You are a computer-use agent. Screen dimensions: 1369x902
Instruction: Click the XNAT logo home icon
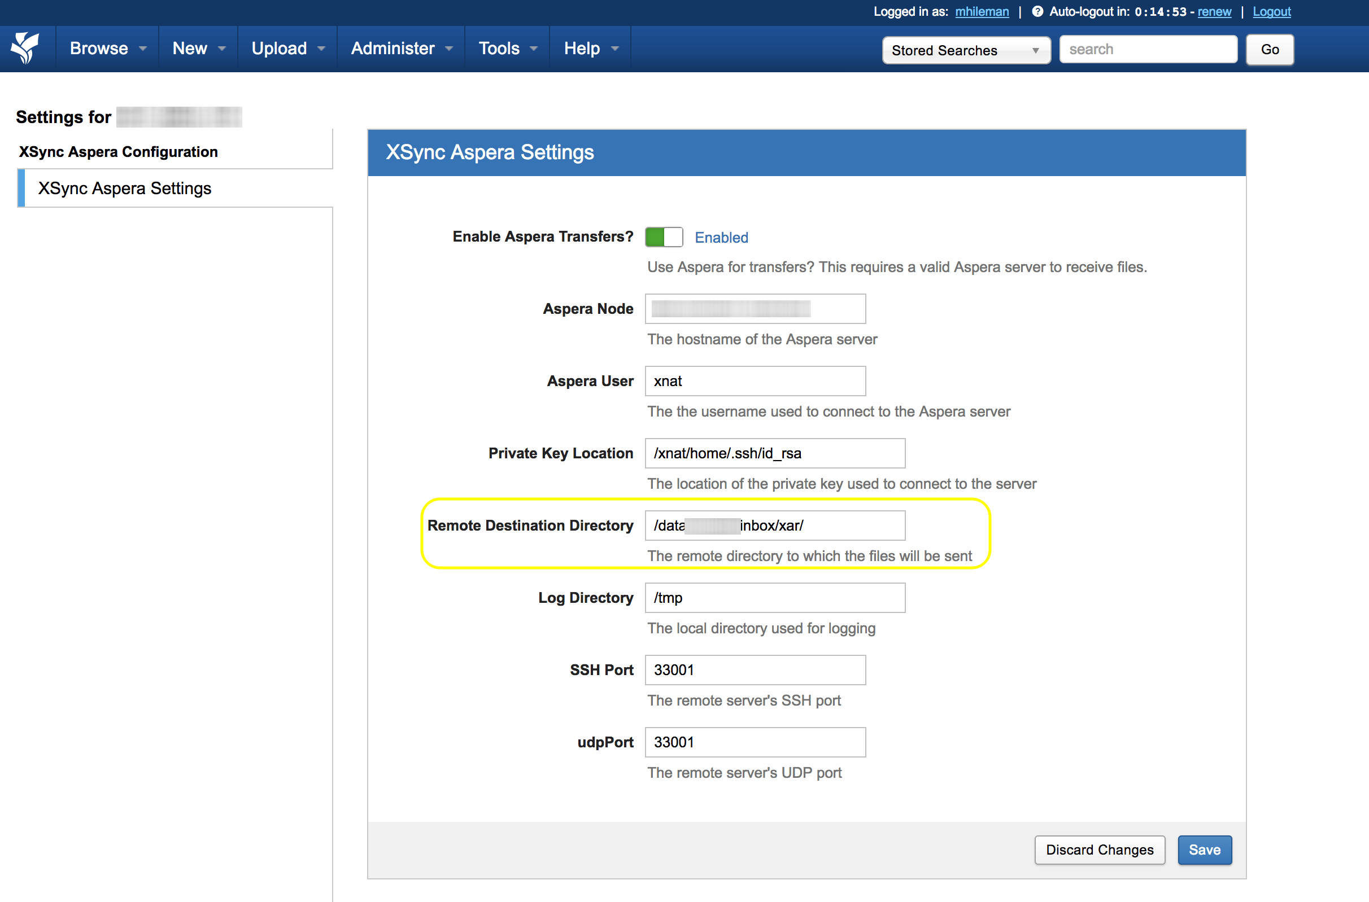[25, 49]
